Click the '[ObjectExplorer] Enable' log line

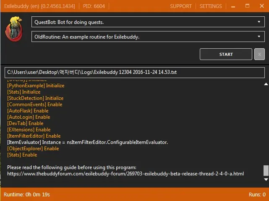pos(33,149)
